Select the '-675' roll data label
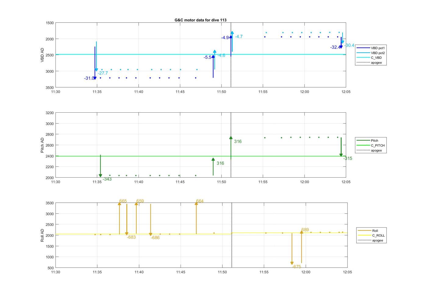The height and width of the screenshot is (301, 427). 296,267
